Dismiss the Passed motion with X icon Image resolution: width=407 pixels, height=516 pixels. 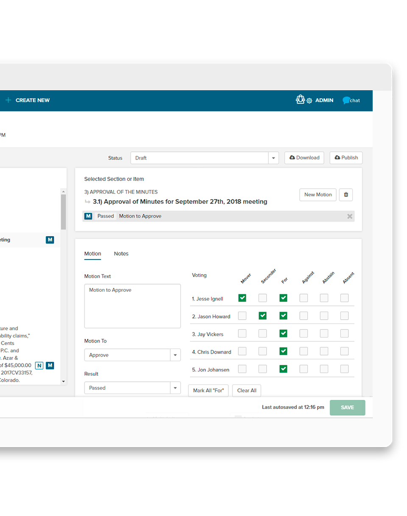tap(350, 216)
